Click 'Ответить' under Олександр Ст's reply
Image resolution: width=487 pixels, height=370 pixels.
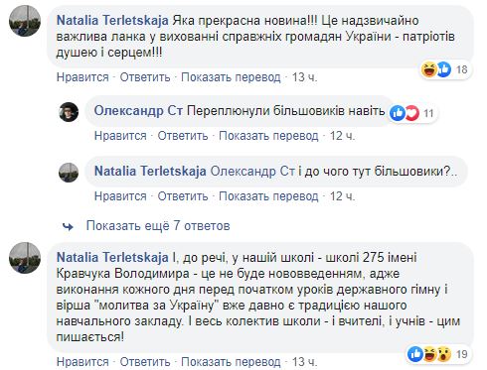183,136
